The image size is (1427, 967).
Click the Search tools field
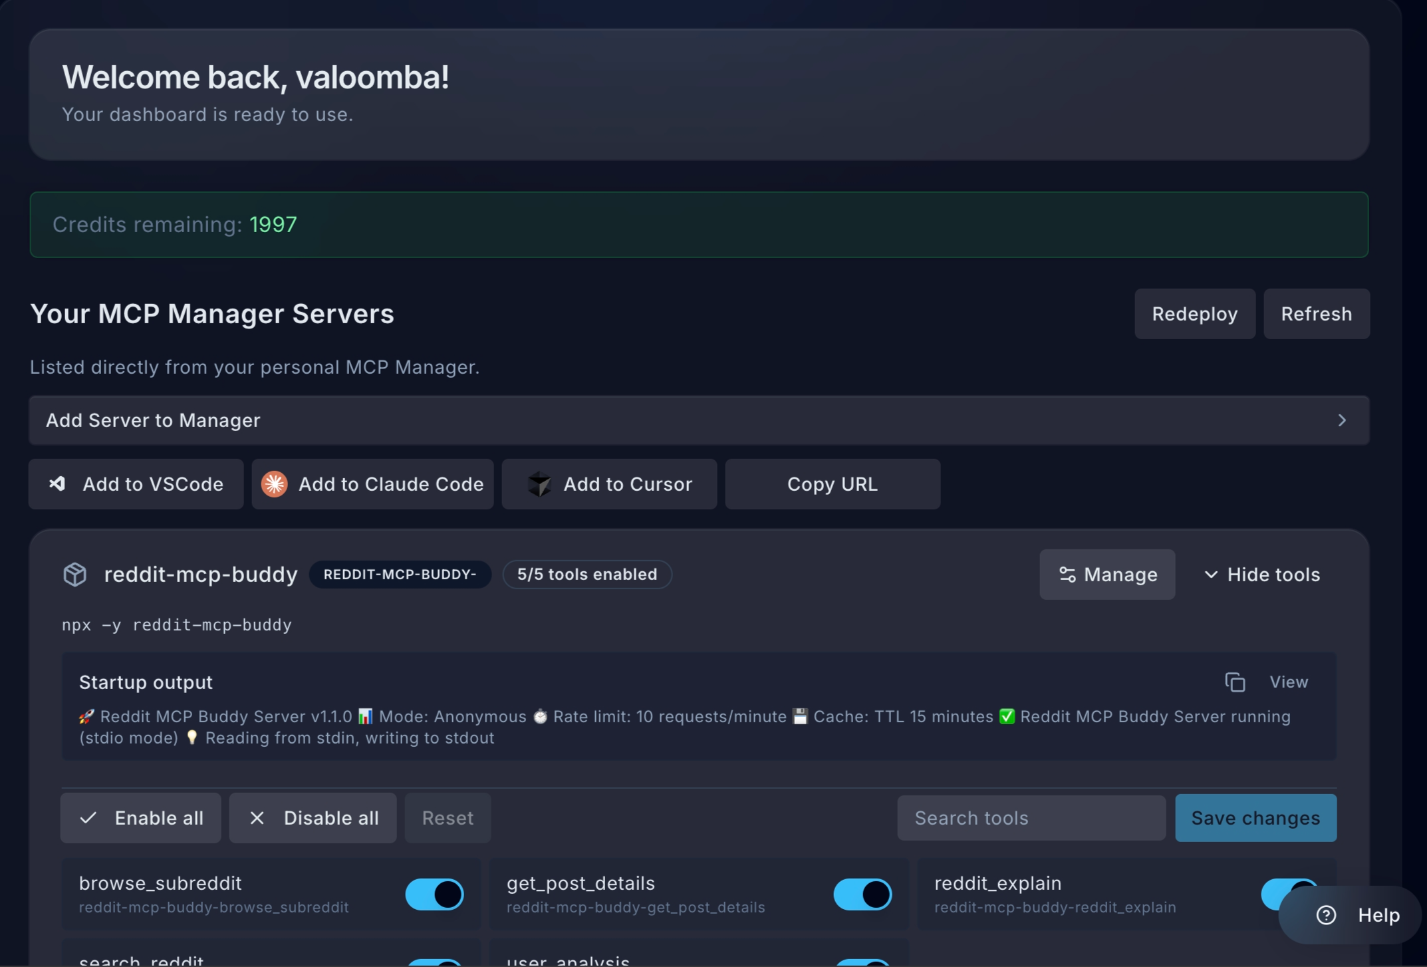pyautogui.click(x=1030, y=818)
